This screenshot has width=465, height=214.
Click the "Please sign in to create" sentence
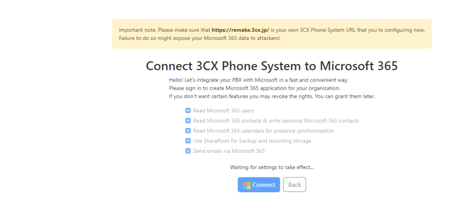tap(254, 88)
